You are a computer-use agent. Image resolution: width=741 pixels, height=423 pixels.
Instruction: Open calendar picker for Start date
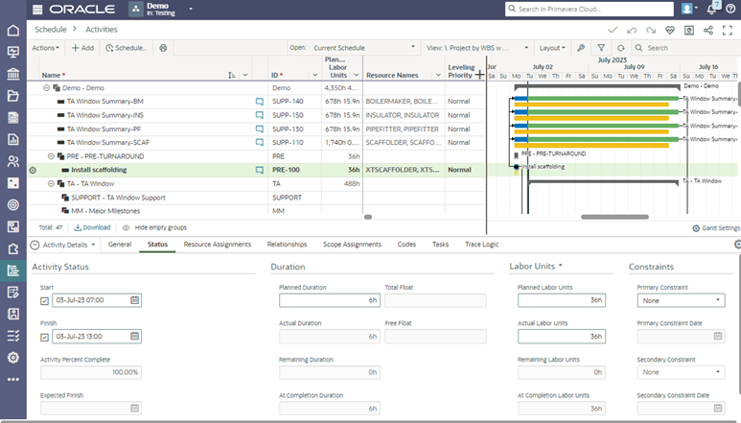135,300
